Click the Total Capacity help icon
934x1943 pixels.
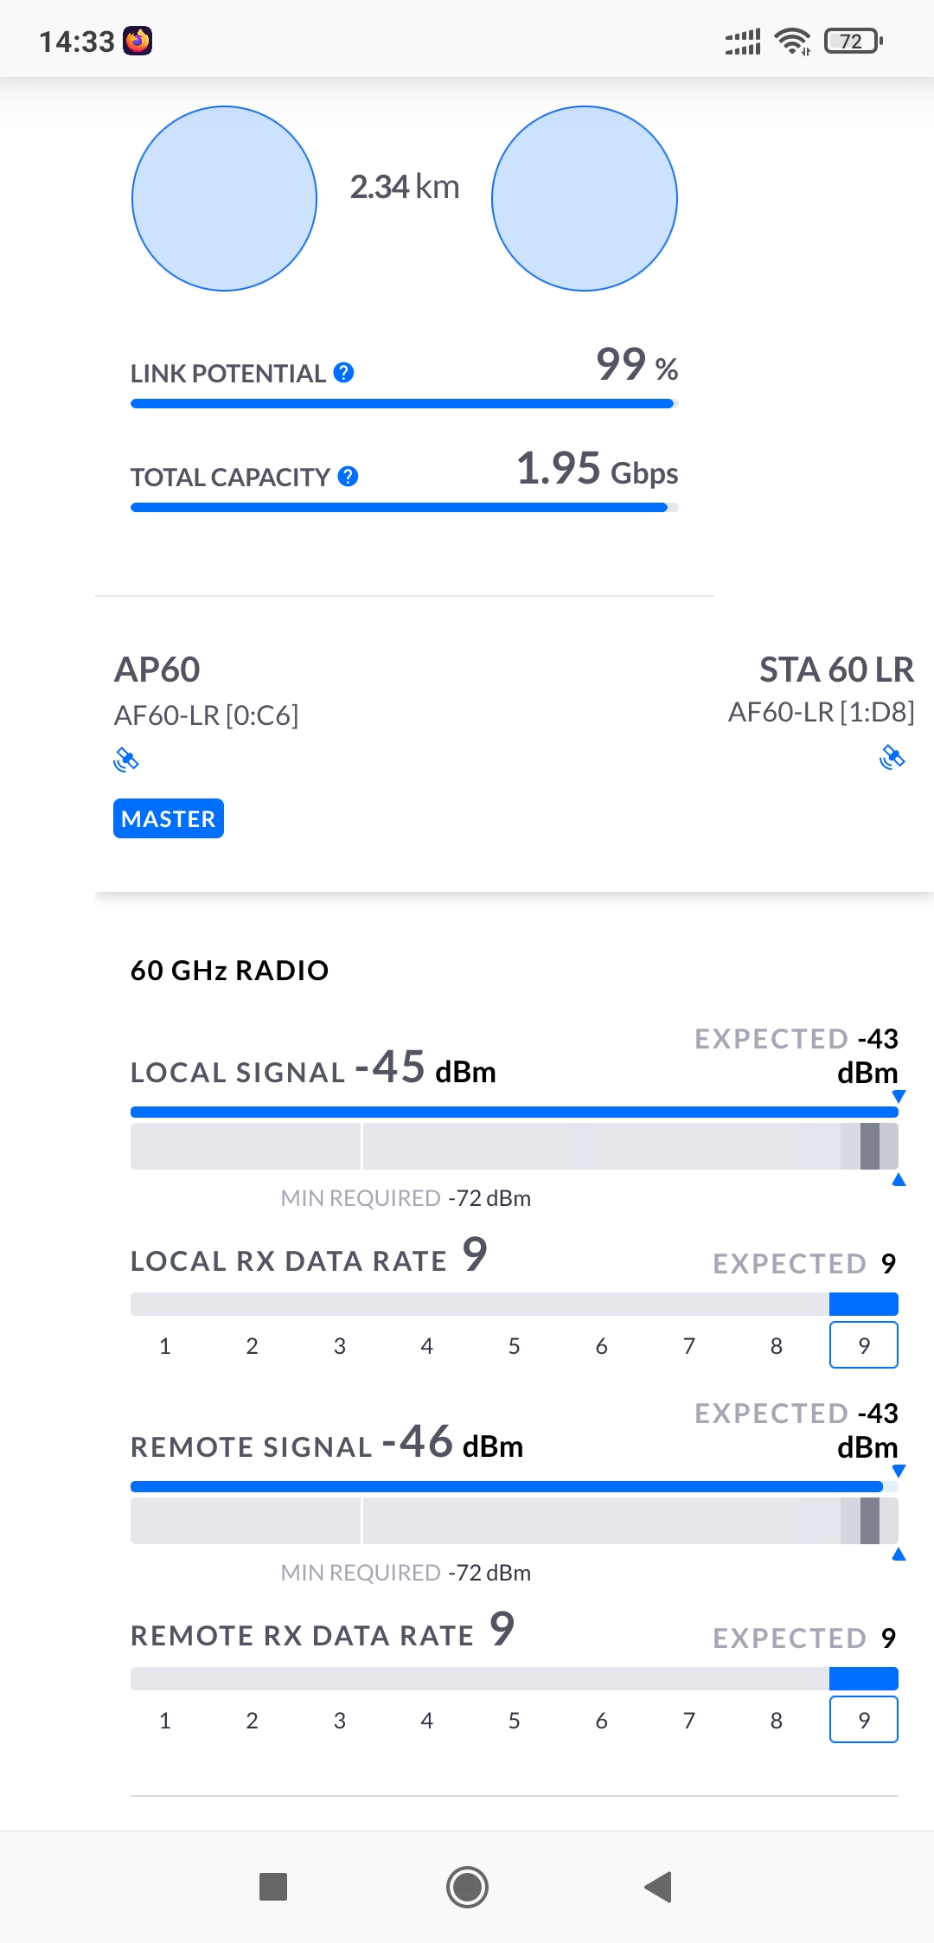(x=348, y=477)
